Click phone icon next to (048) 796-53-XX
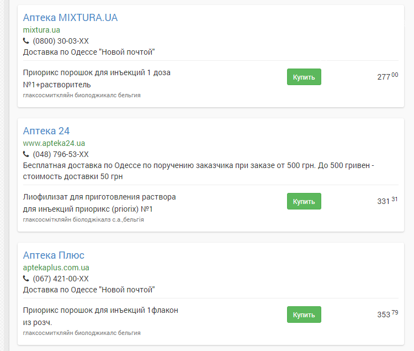The image size is (414, 351). pos(26,154)
